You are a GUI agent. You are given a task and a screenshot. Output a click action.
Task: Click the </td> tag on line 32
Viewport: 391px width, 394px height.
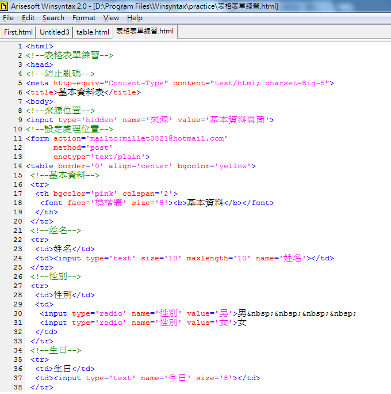point(47,332)
